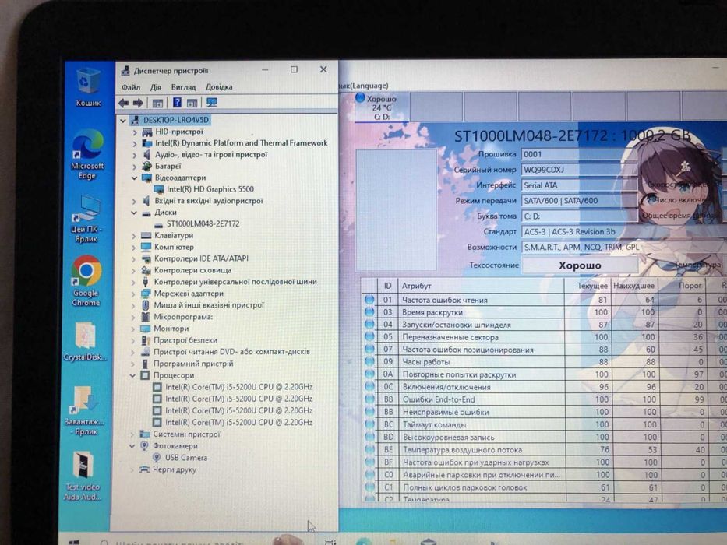Viewport: 727px width, 545px height.
Task: Click the status circle on row C1 Полных циклов парковок
Action: point(369,487)
